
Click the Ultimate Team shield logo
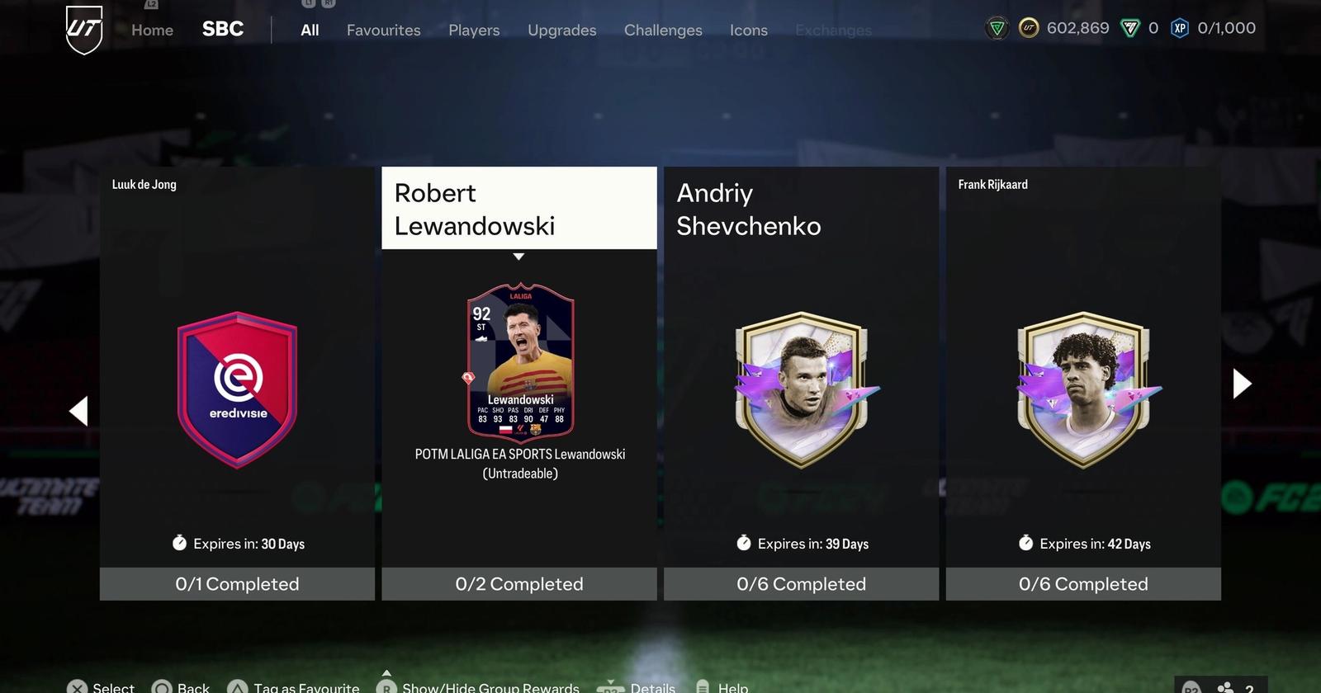pyautogui.click(x=83, y=30)
